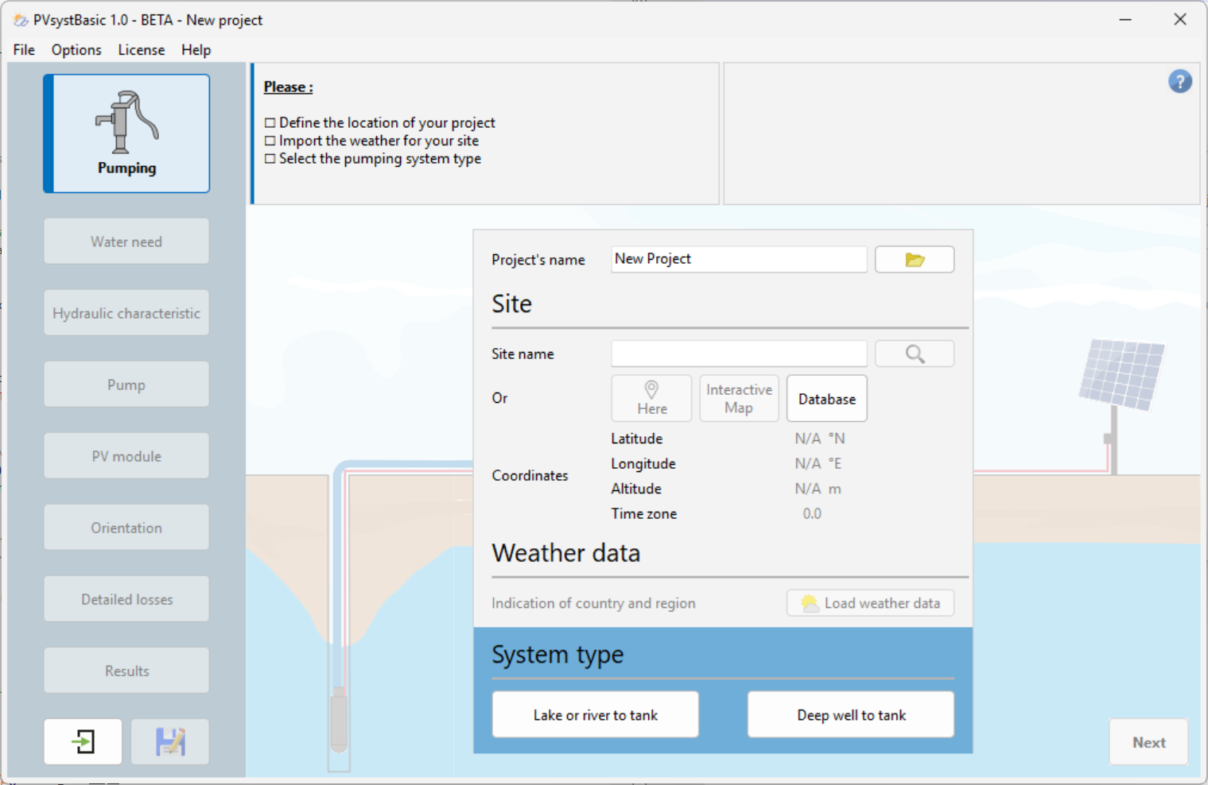The width and height of the screenshot is (1208, 785).
Task: Click the save floppy disk icon
Action: [x=170, y=742]
